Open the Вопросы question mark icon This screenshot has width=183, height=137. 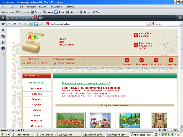coord(156,60)
